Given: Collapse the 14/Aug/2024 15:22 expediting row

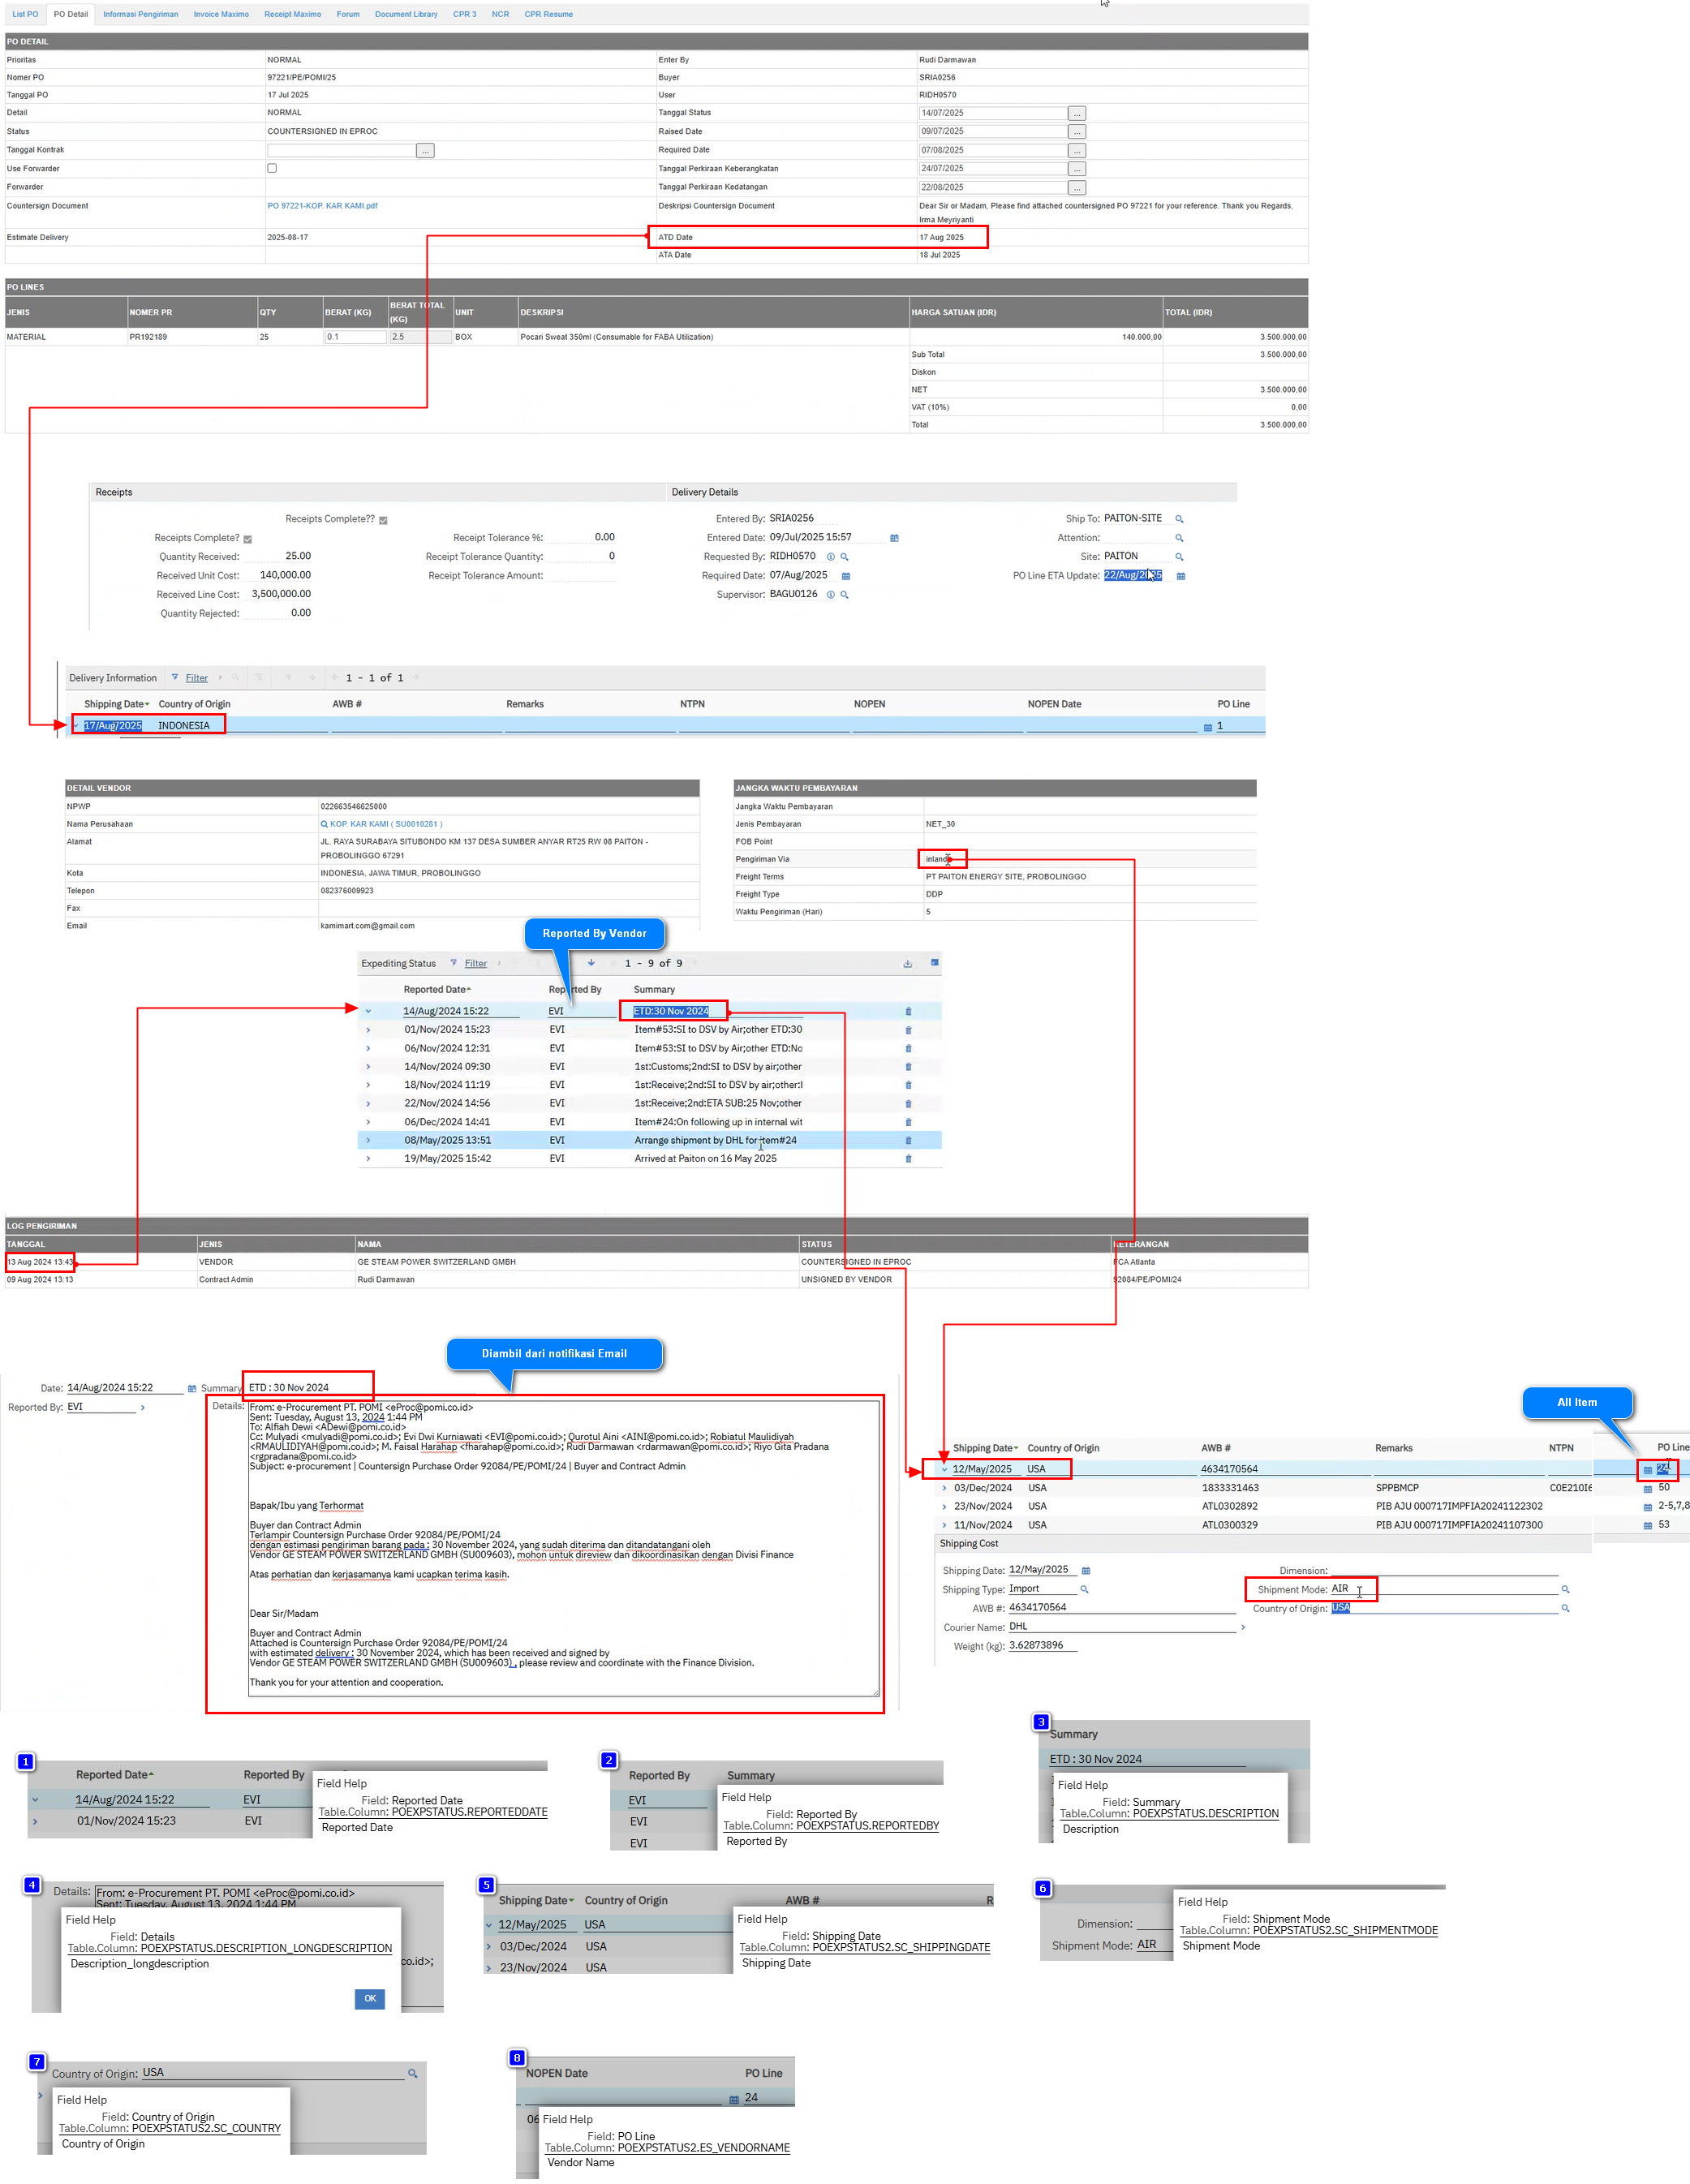Looking at the screenshot, I should point(368,1011).
